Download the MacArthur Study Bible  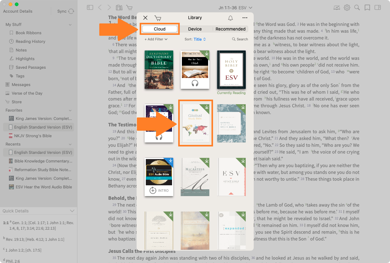(207, 161)
